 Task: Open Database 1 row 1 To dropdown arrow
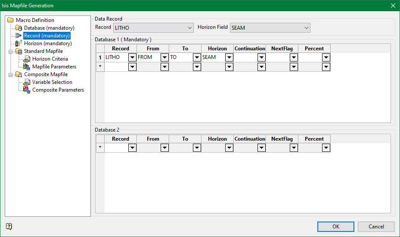pos(197,57)
